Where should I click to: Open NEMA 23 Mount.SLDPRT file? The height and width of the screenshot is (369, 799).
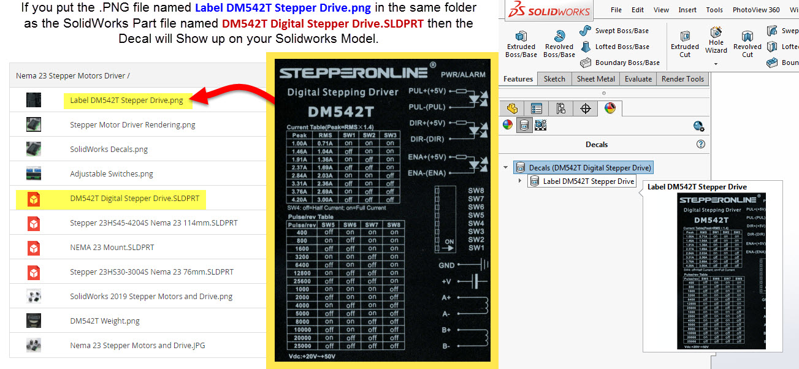click(112, 248)
